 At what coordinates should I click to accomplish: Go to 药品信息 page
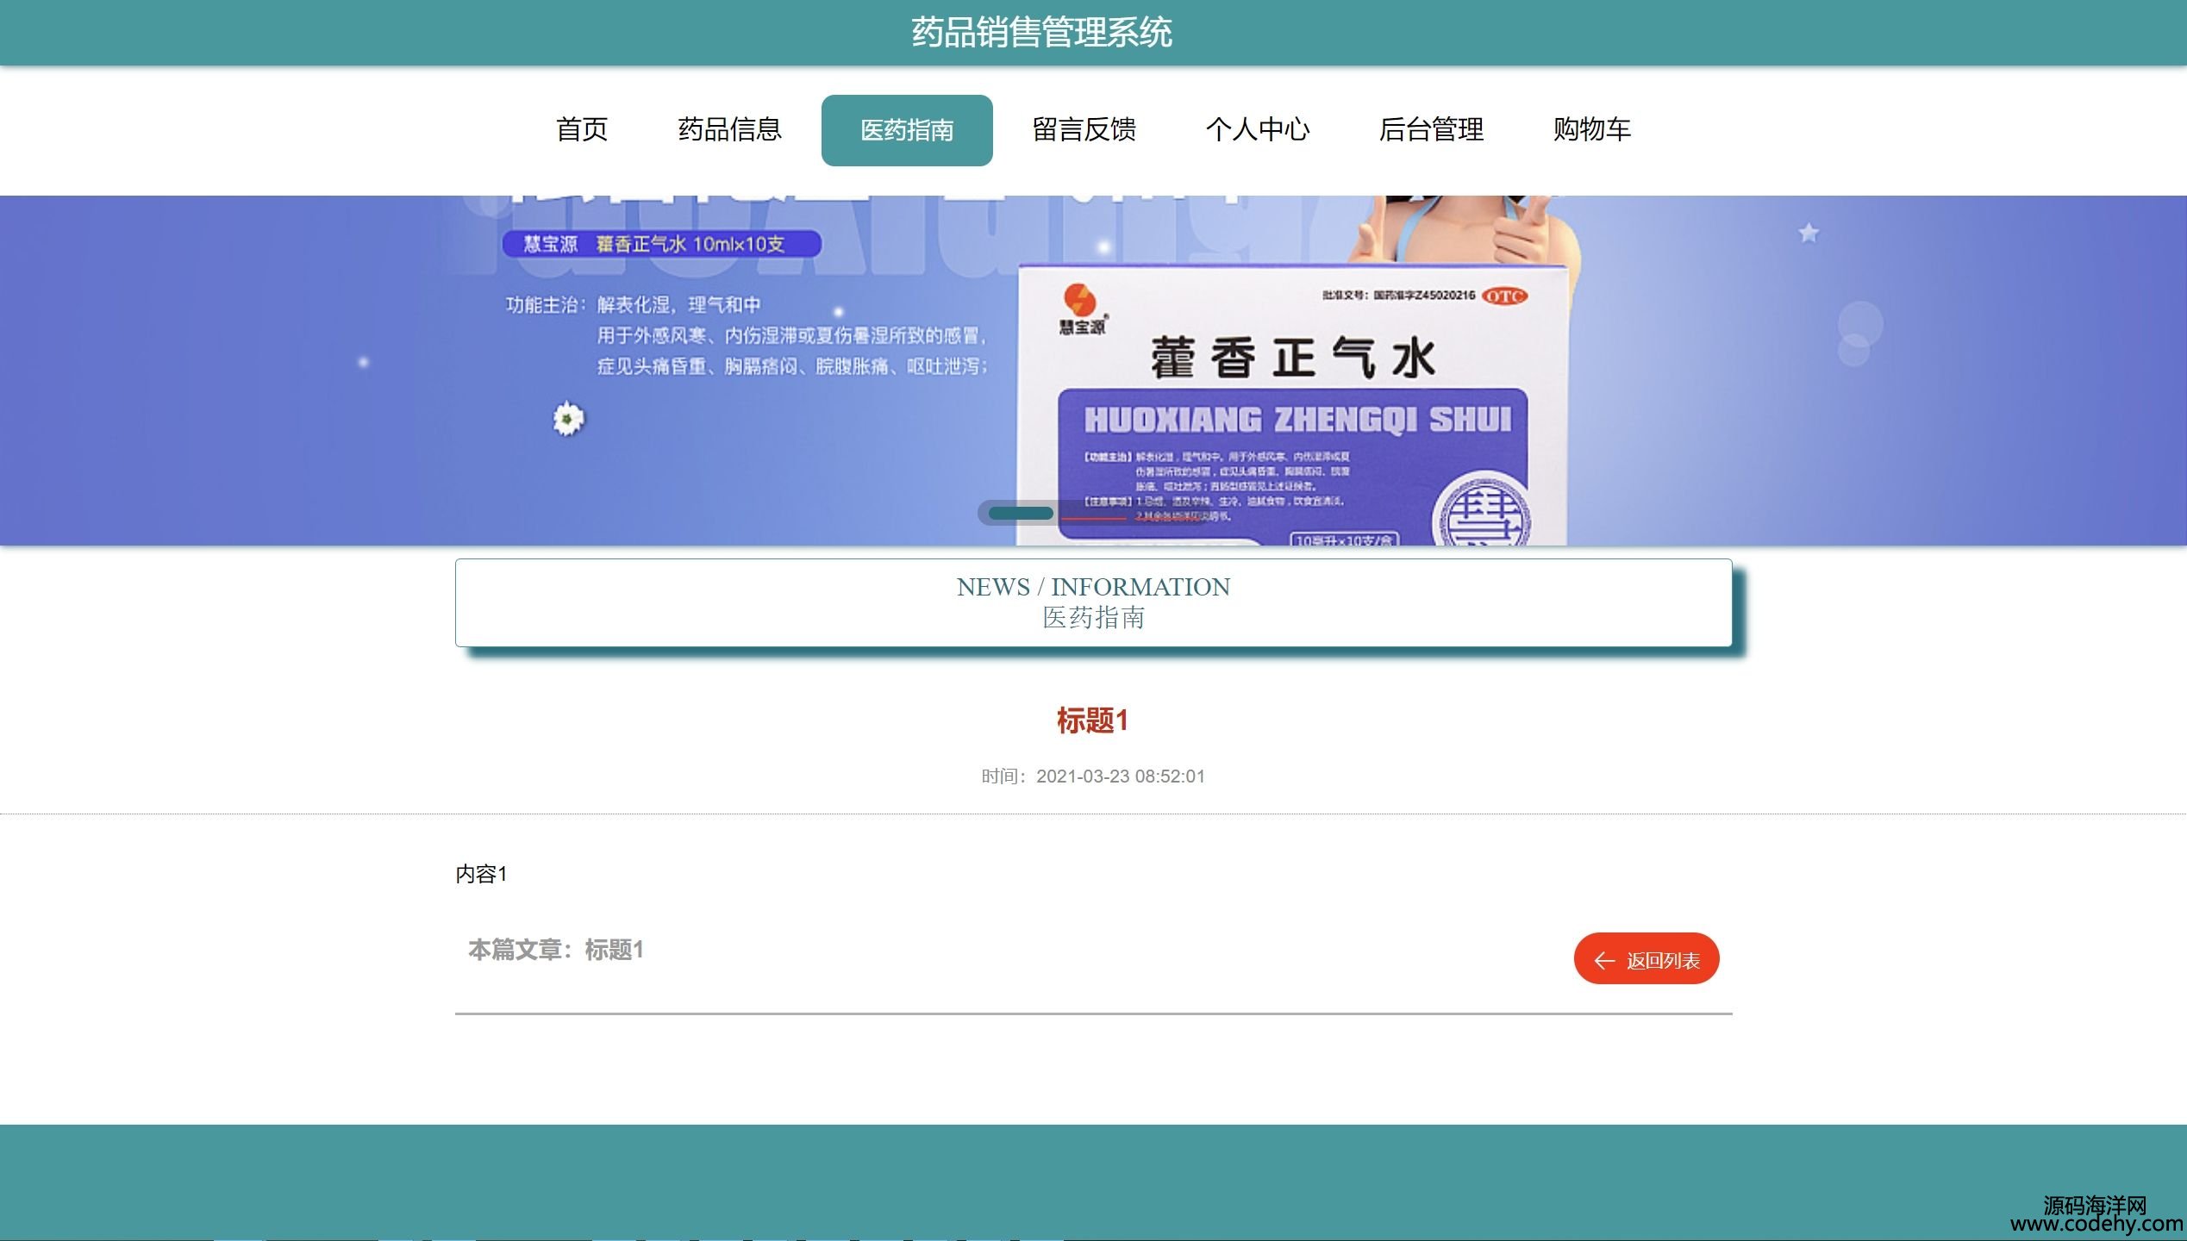click(729, 129)
